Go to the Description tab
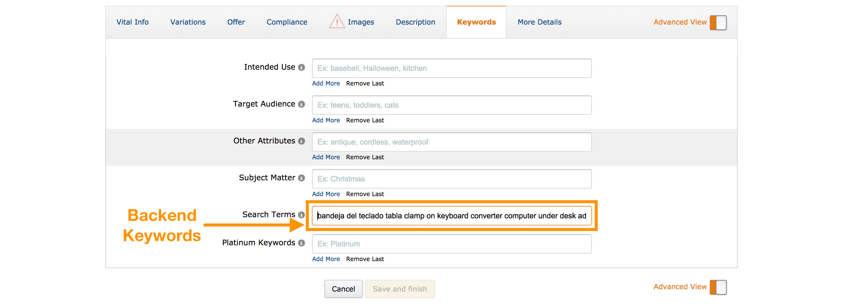This screenshot has height=305, width=843. (x=415, y=22)
